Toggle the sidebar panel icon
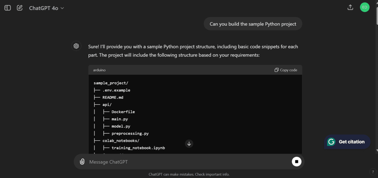This screenshot has width=378, height=178. [x=8, y=8]
